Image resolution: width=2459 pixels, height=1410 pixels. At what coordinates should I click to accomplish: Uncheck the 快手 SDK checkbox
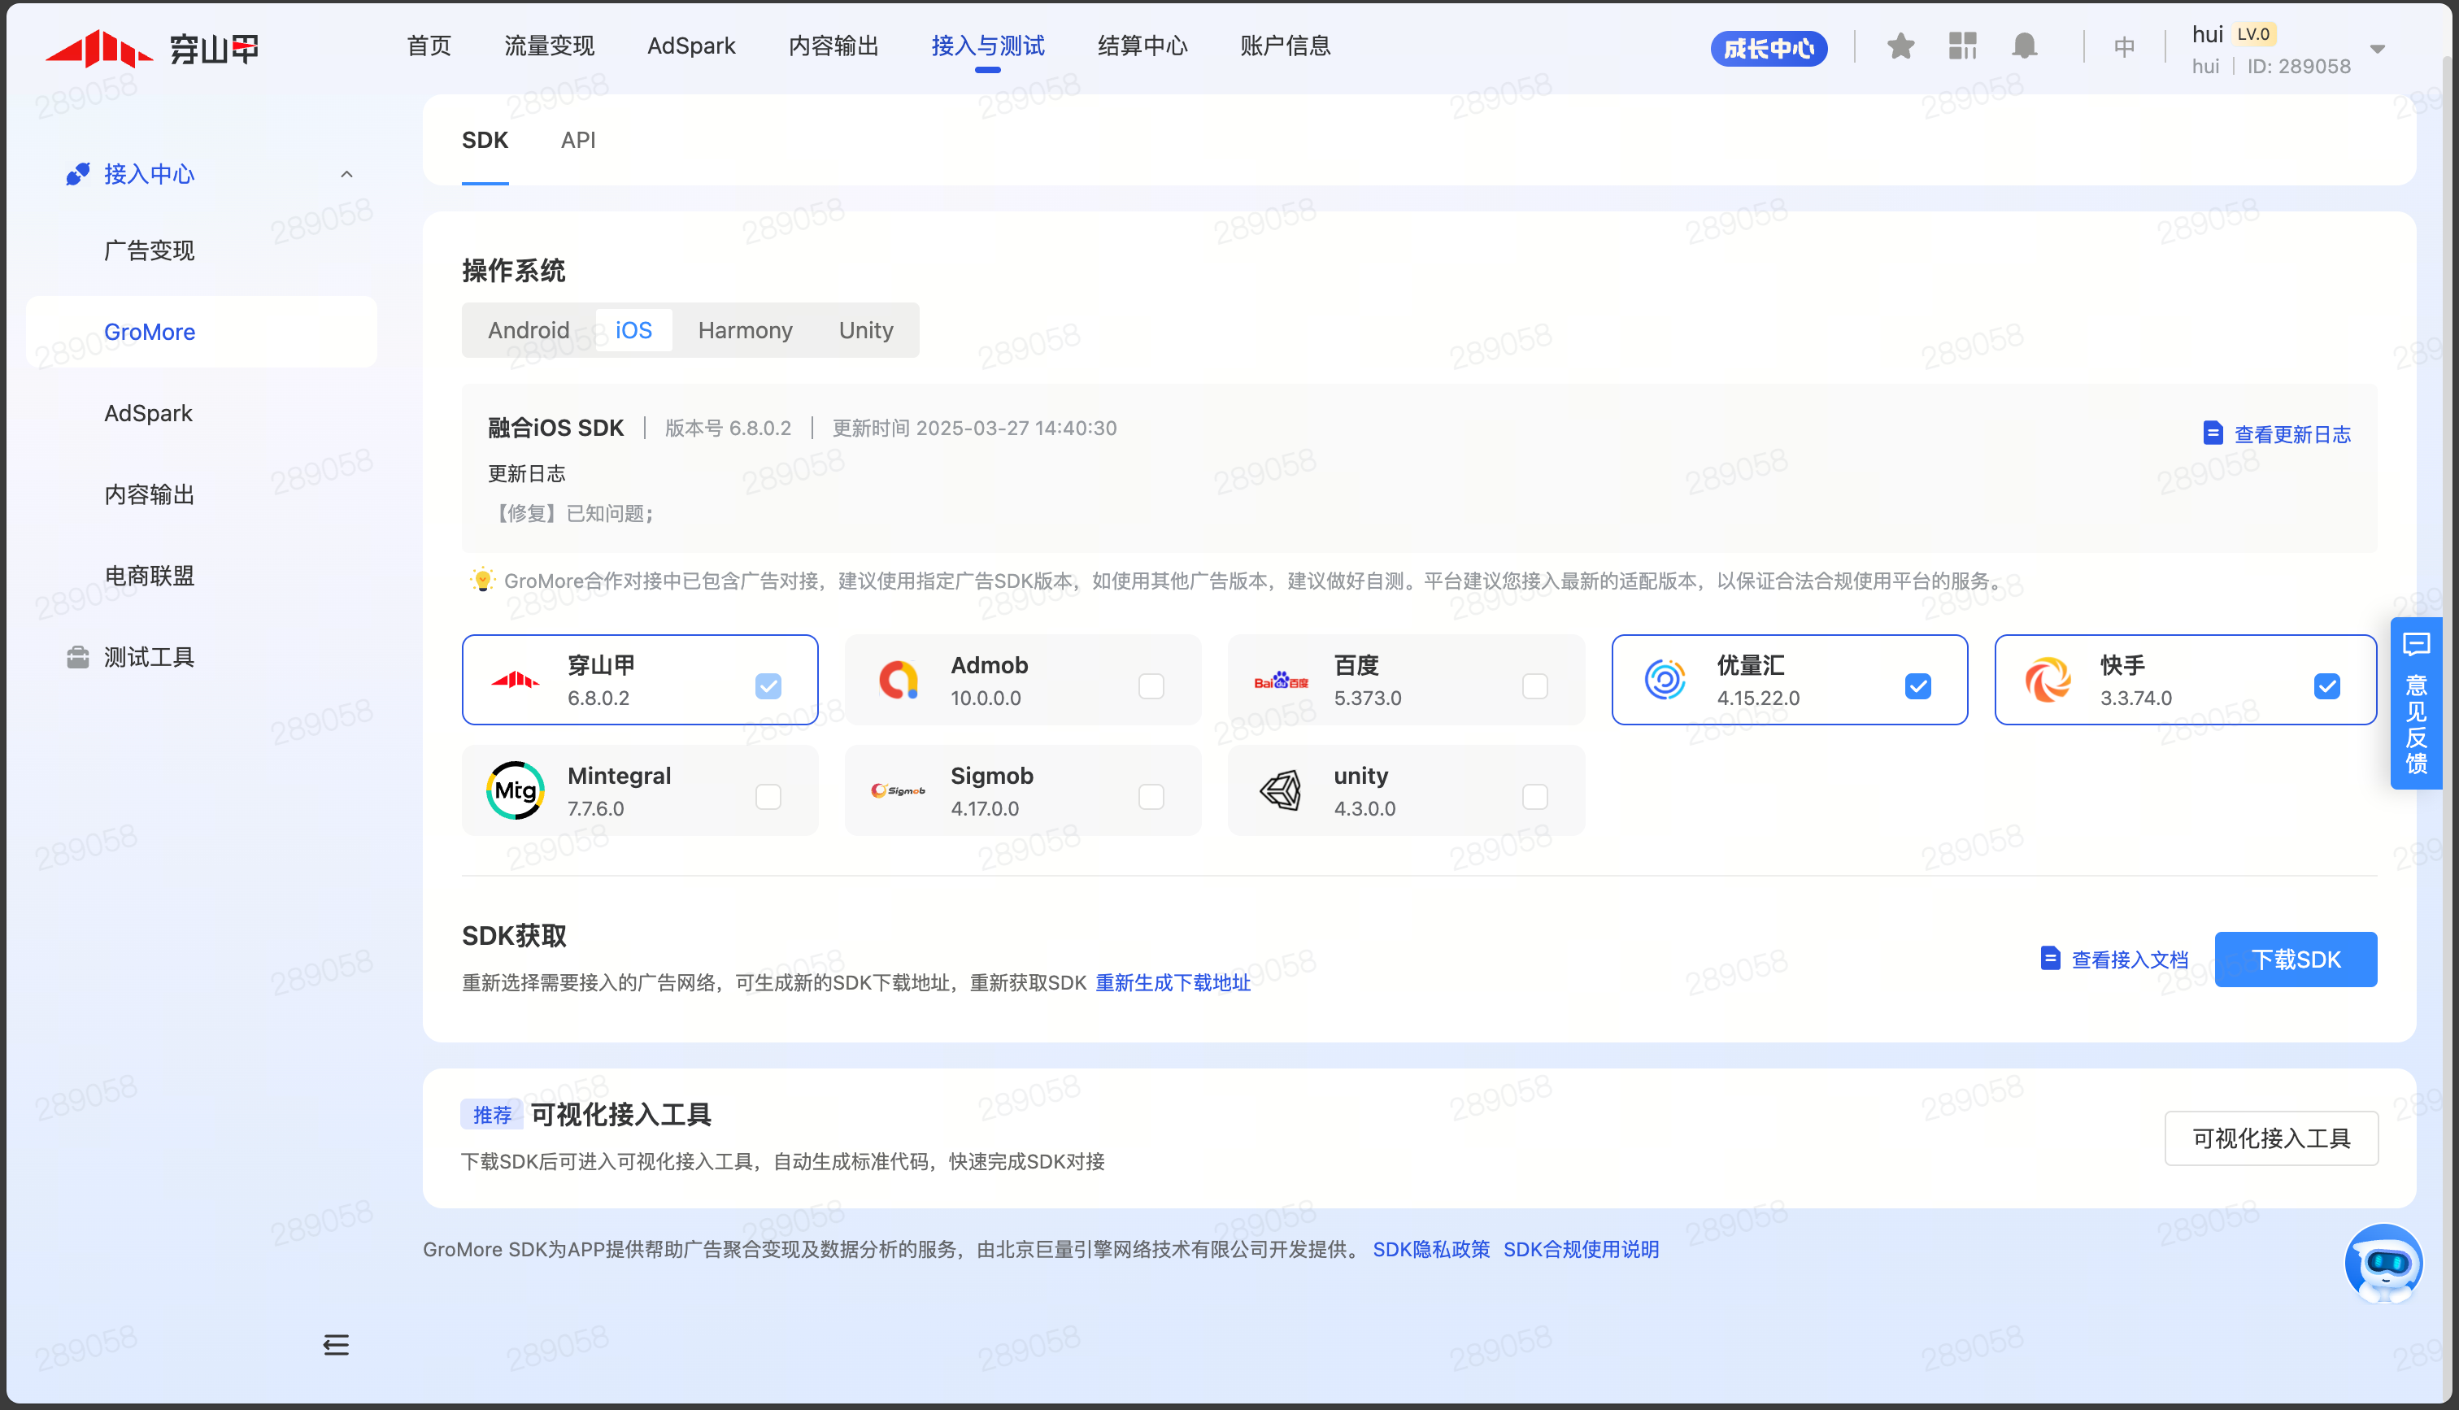point(2326,685)
